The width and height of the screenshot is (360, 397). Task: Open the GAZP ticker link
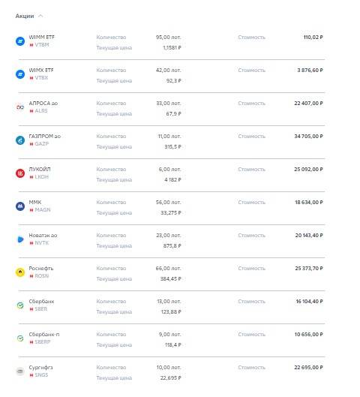click(42, 144)
